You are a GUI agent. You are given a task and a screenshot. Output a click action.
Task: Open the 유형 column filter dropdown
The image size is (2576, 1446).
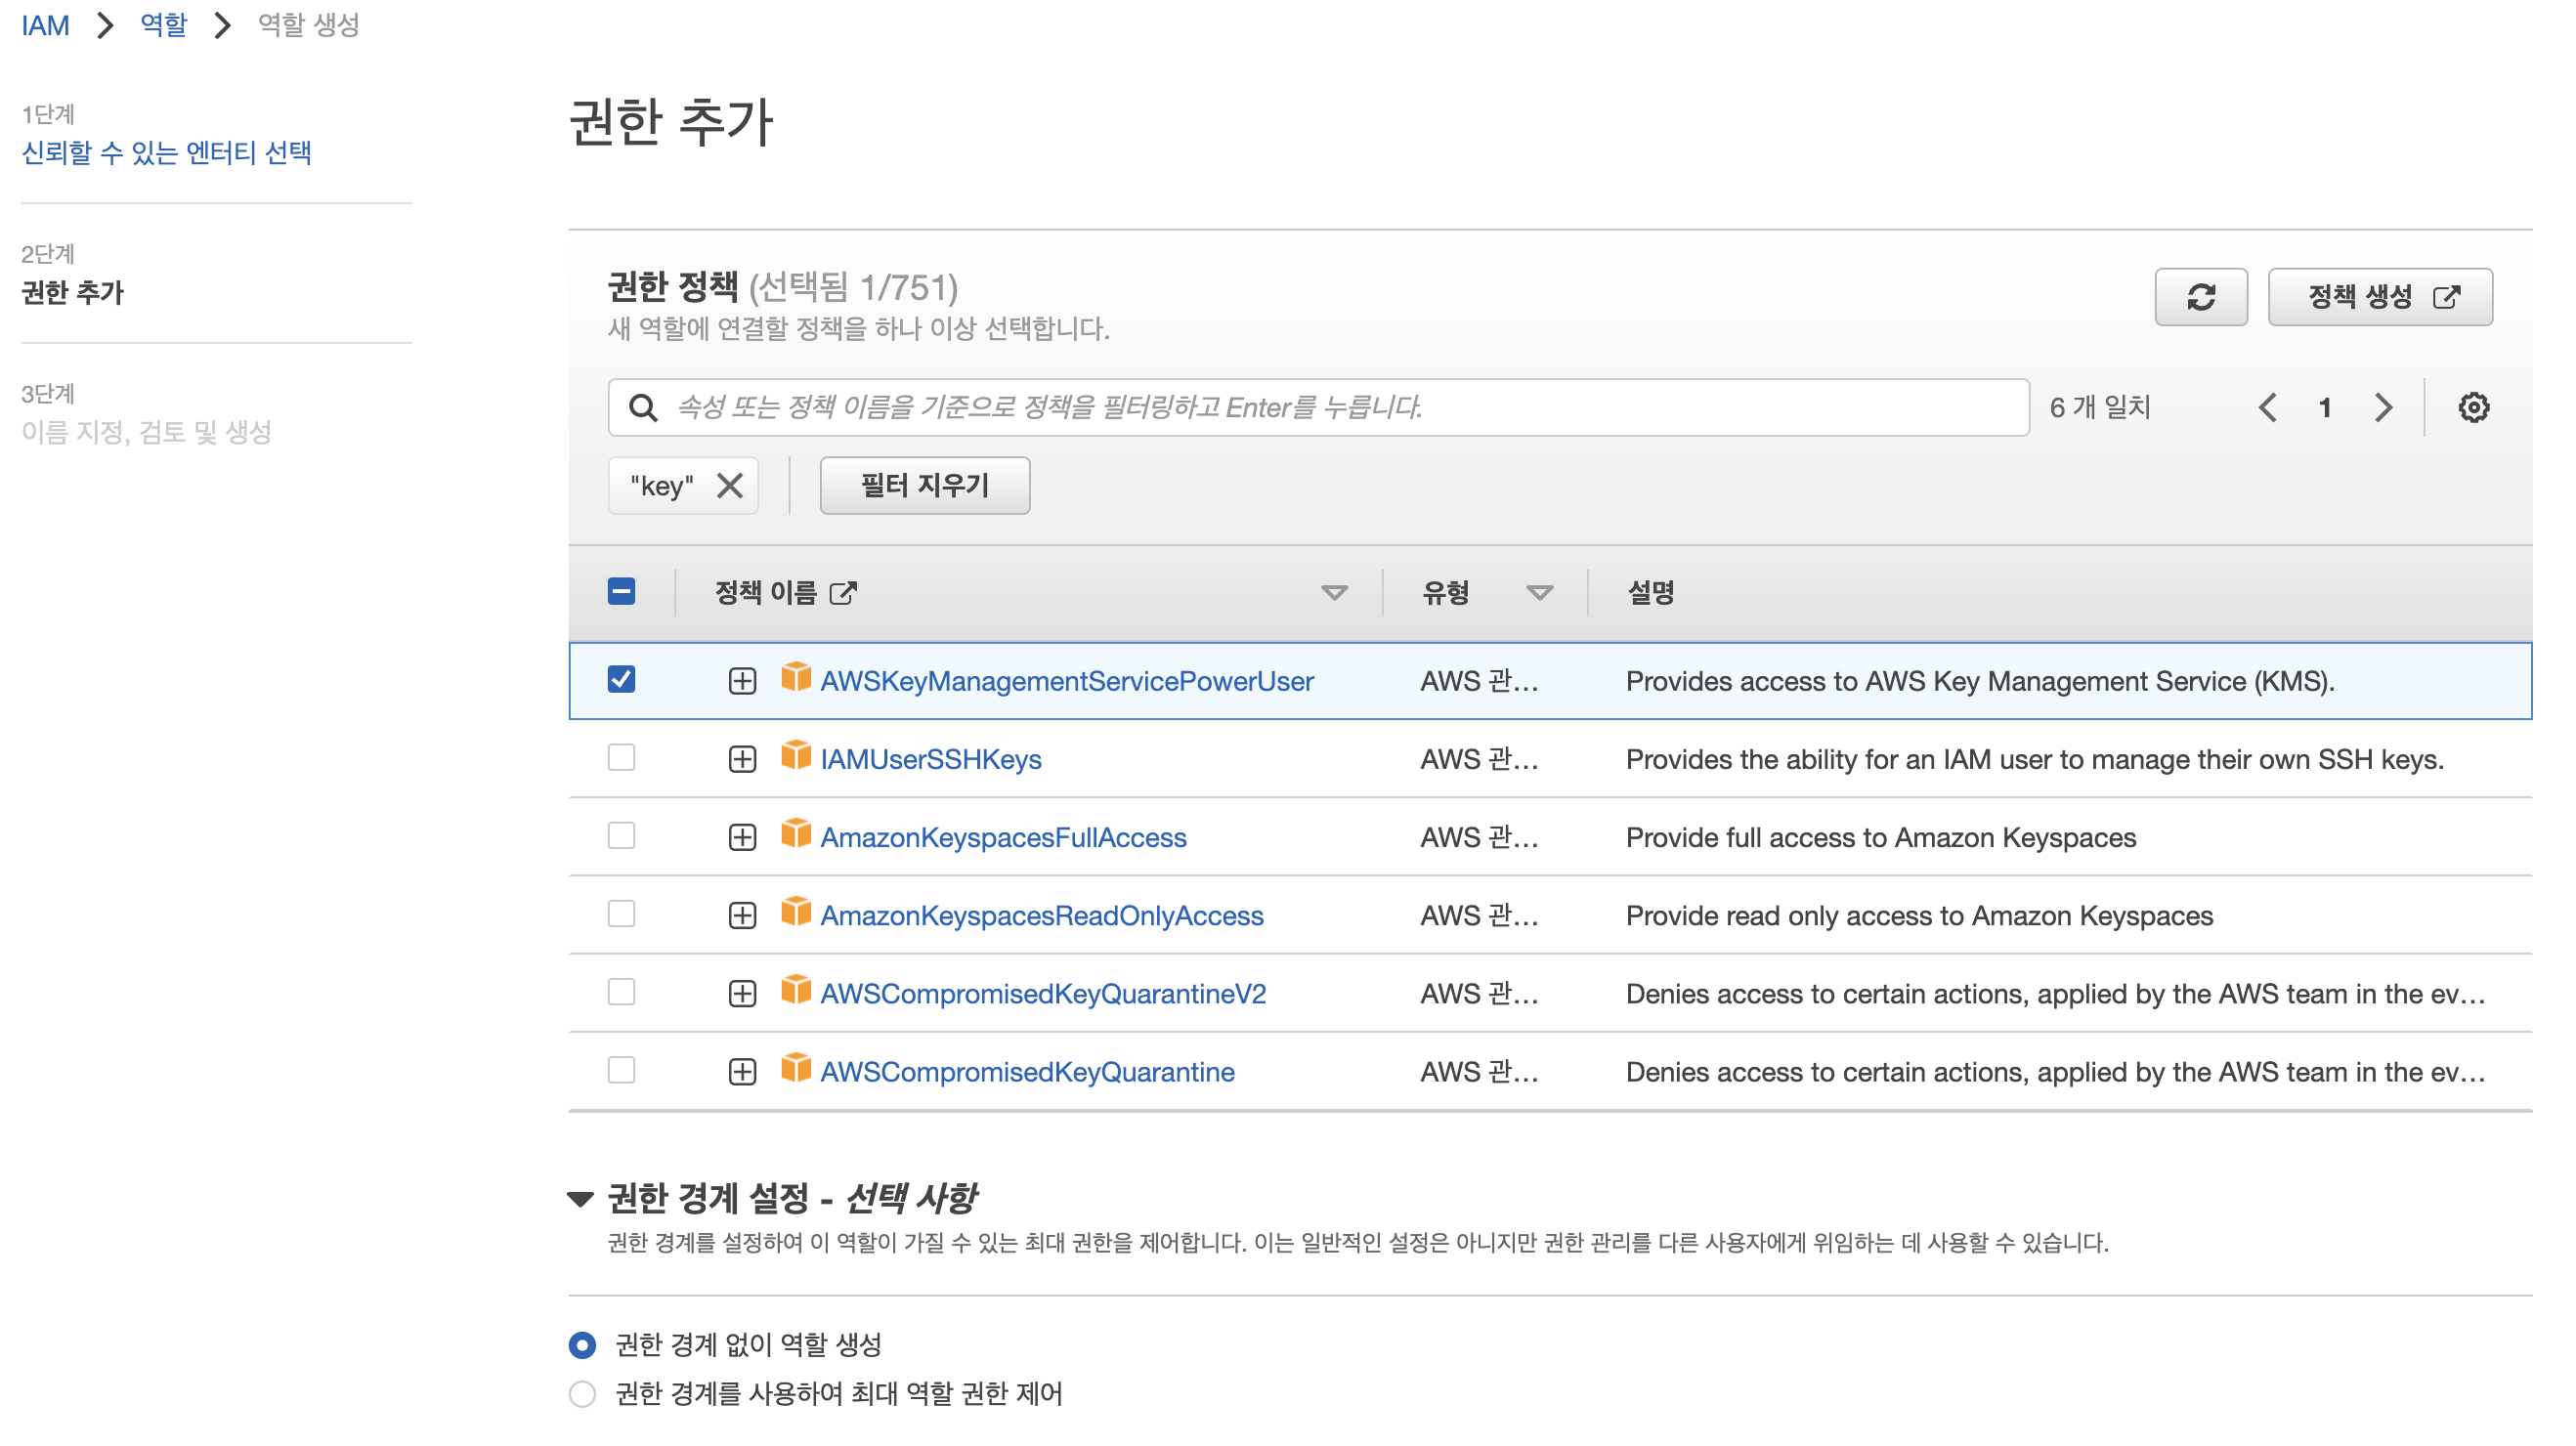1539,593
